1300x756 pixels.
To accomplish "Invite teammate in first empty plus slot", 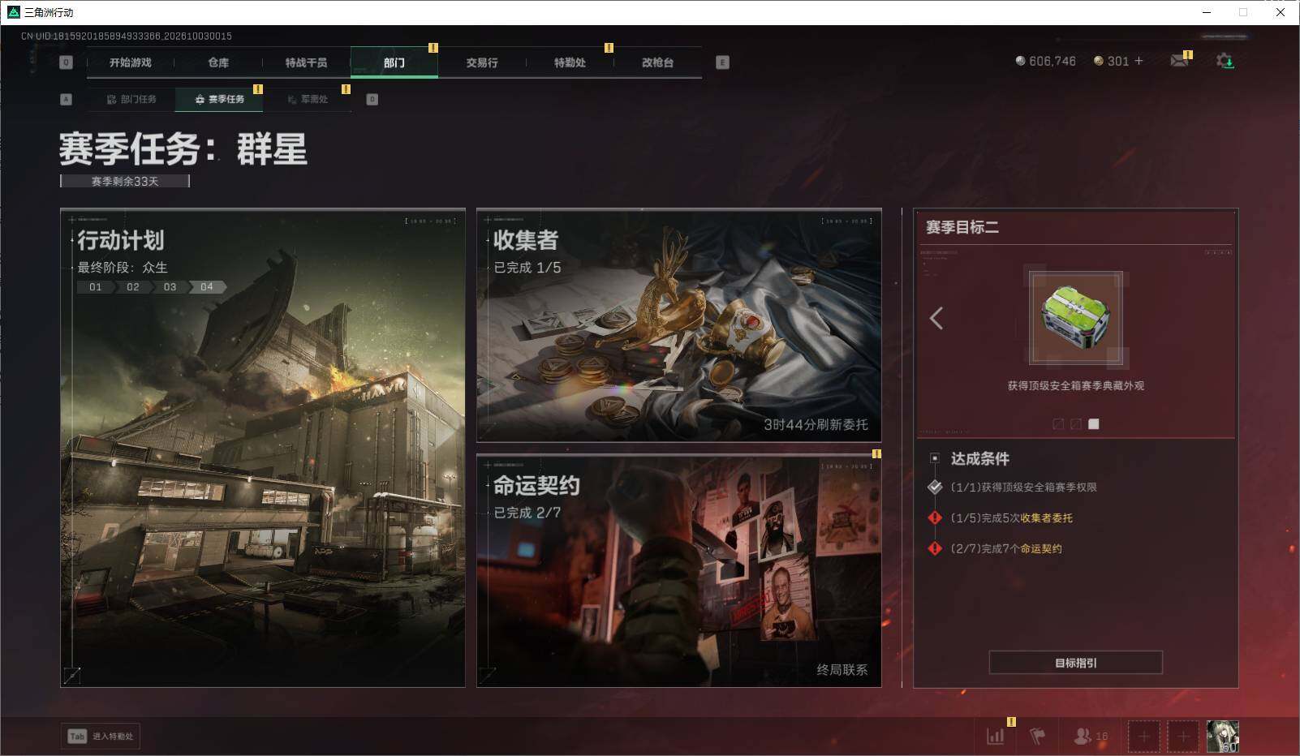I will (1143, 737).
